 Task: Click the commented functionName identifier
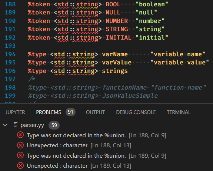point(124,88)
